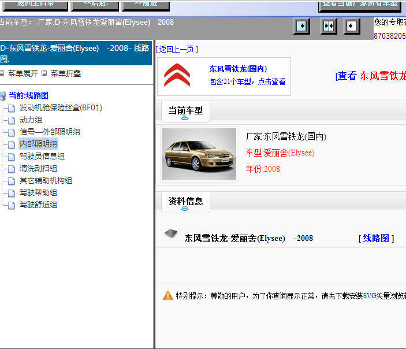Click the gold Elysee car thumbnail
Viewport: 406px width, 349px height.
199,154
